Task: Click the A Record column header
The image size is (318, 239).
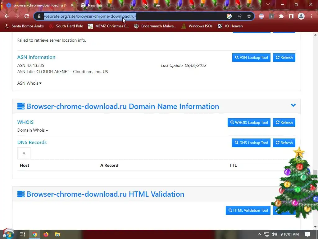Action: (x=109, y=165)
